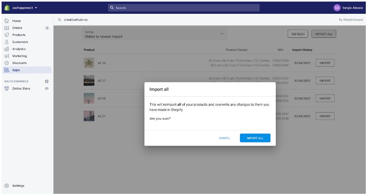Click the A2 17 product name
The image size is (367, 195).
[x=101, y=81]
